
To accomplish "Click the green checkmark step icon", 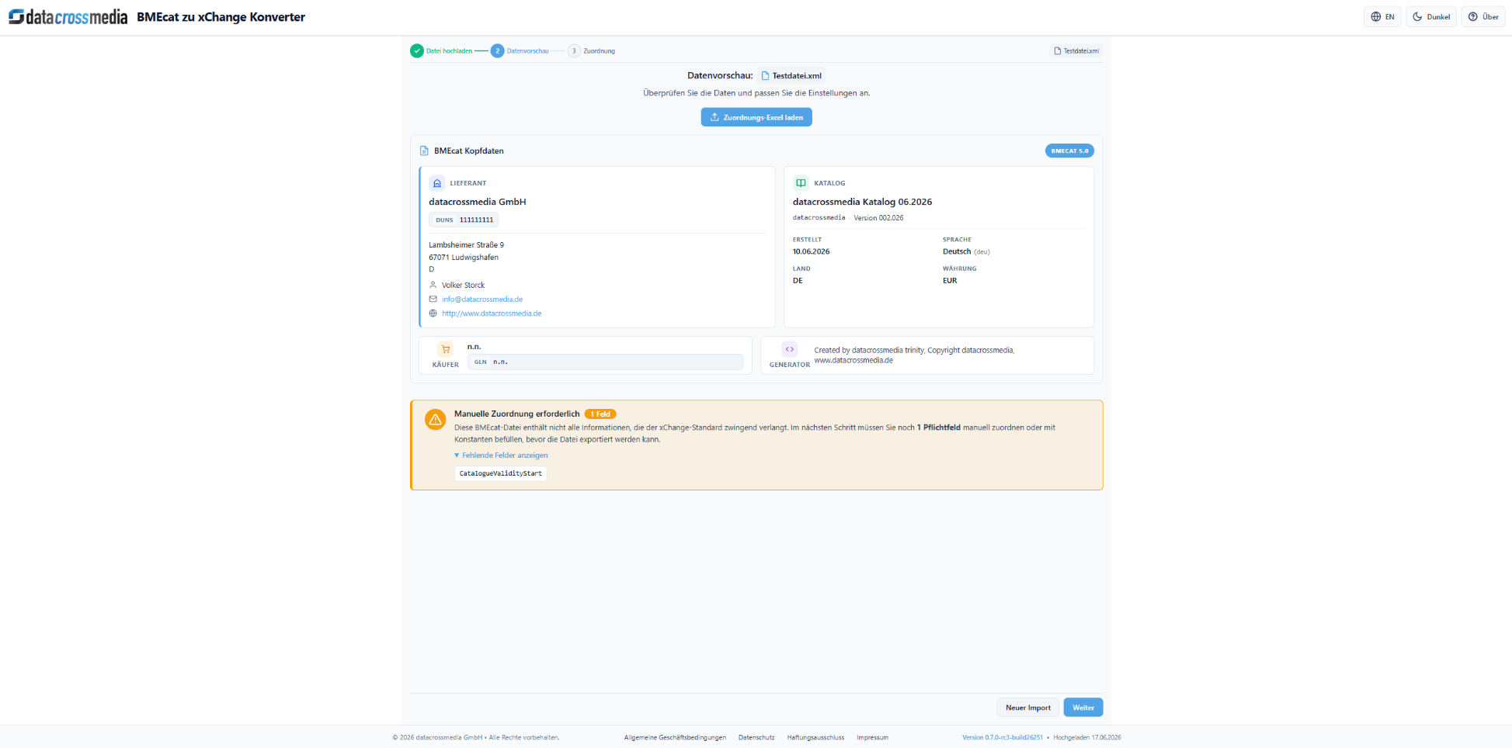I will (417, 51).
